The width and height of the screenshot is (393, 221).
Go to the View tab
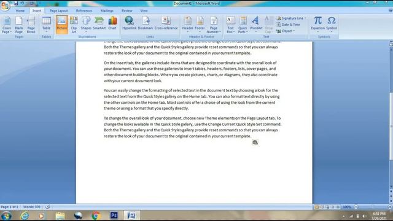[x=144, y=11]
